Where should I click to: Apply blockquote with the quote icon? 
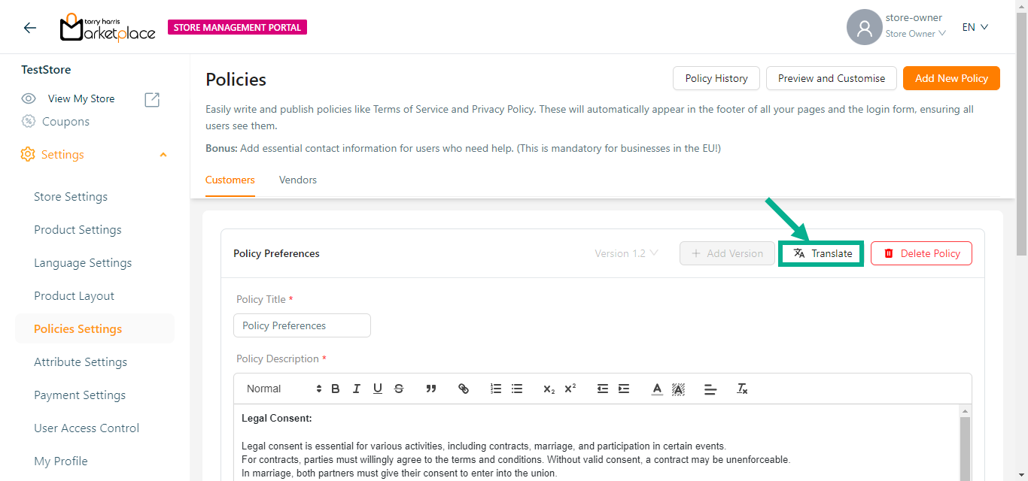pyautogui.click(x=431, y=389)
